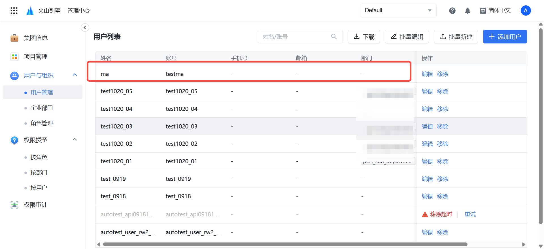Viewport: 544px width, 249px height.
Task: Click the page vertical scrollbar
Action: [541, 126]
